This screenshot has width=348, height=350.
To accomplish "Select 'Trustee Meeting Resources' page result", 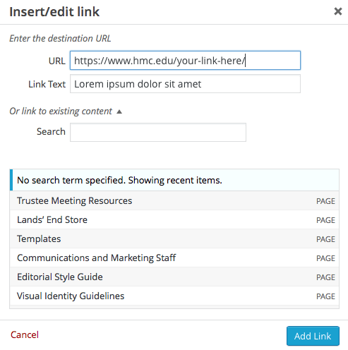I will coord(174,200).
